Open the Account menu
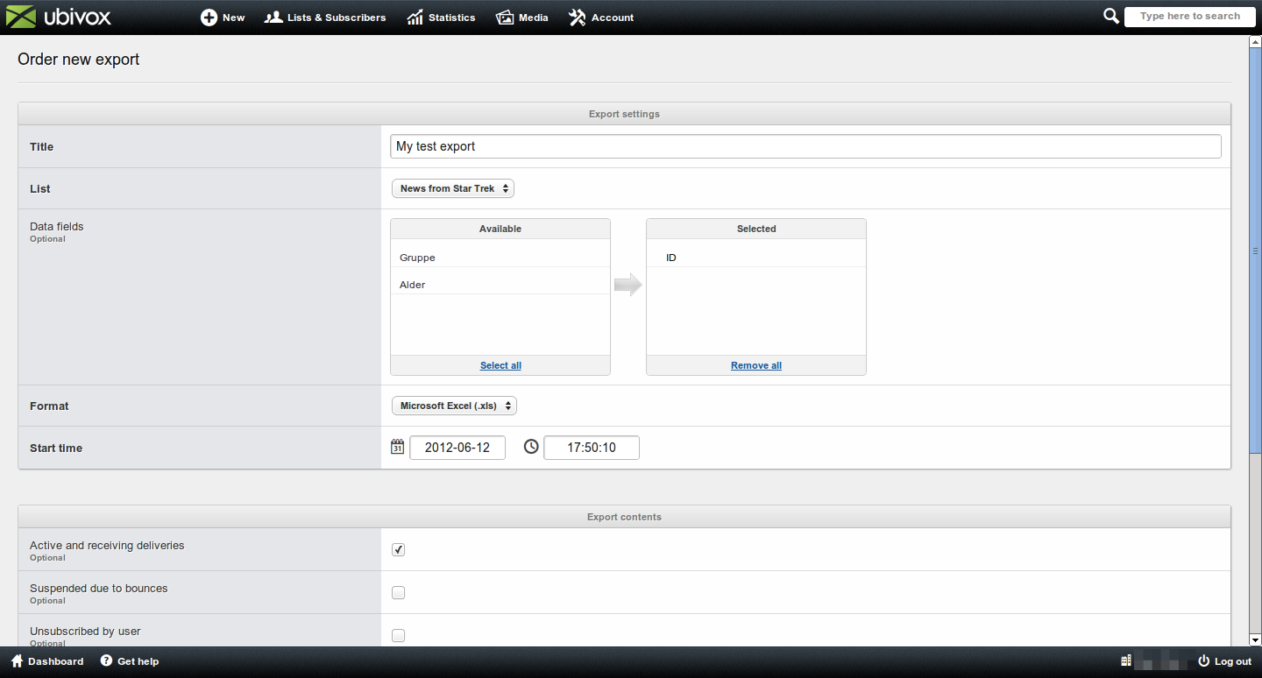 coord(601,18)
